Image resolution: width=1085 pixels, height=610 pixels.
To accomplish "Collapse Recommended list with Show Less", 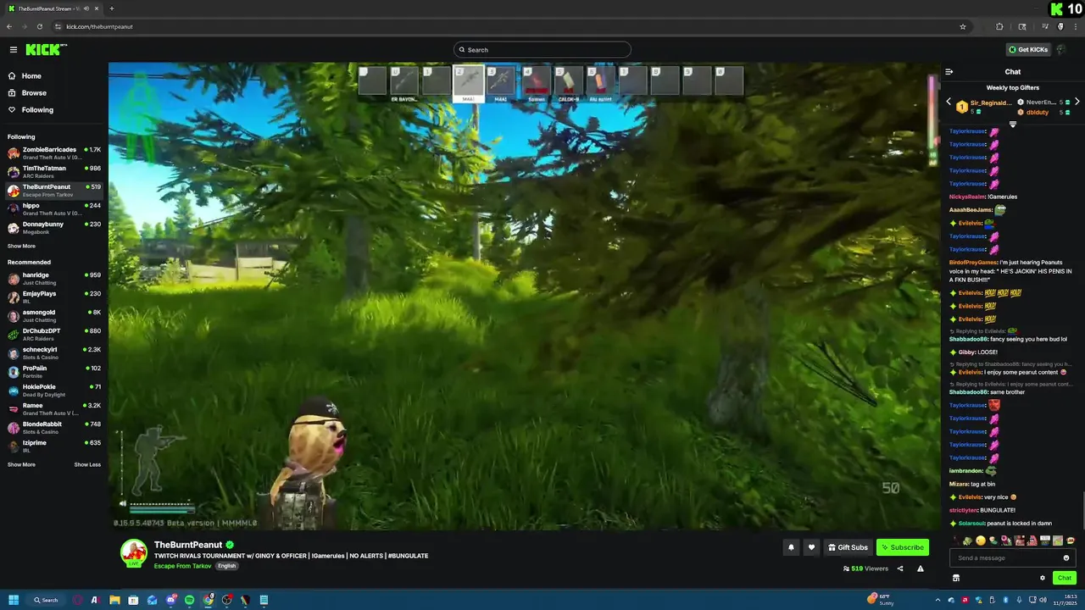I will tap(87, 464).
